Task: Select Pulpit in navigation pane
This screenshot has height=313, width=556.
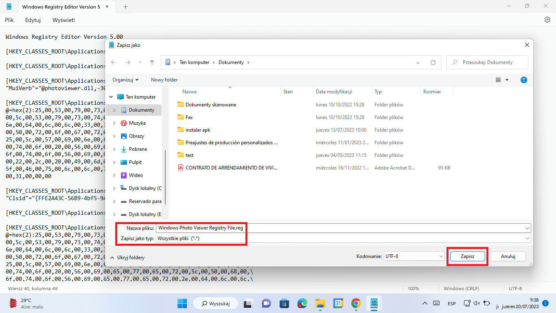Action: [135, 162]
